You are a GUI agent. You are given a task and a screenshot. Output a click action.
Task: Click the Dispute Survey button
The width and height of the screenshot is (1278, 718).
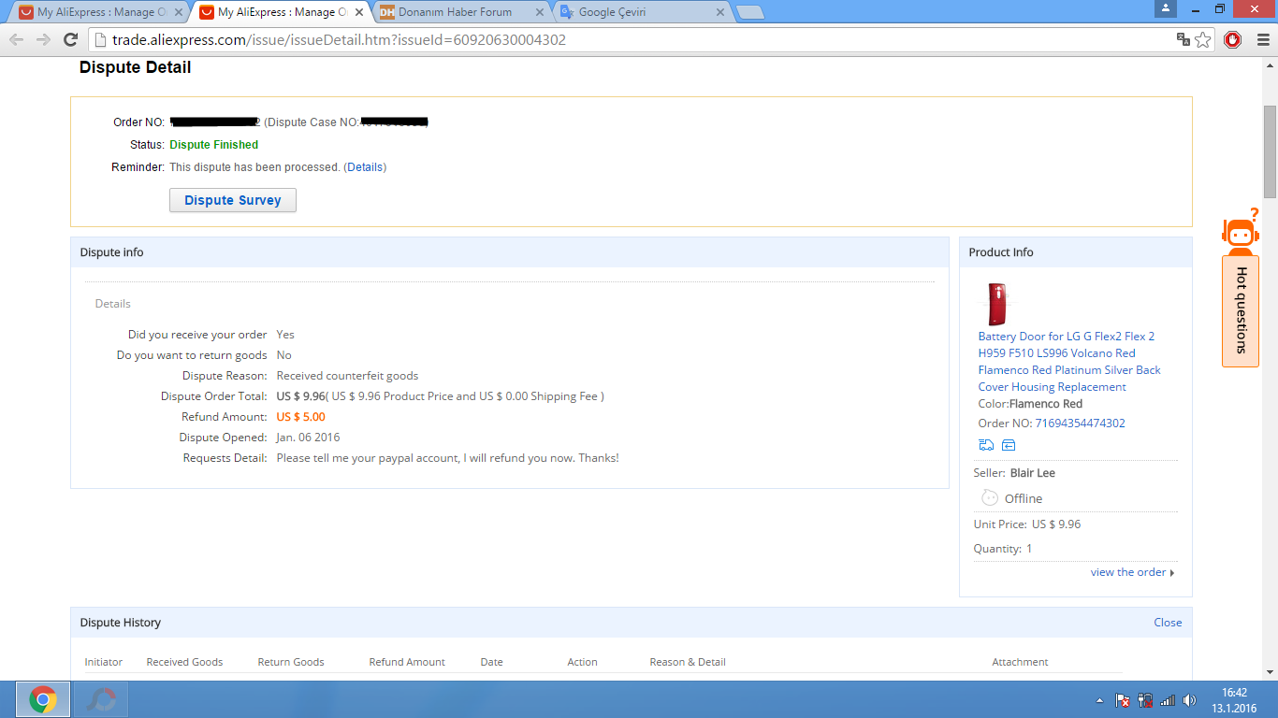pos(233,200)
